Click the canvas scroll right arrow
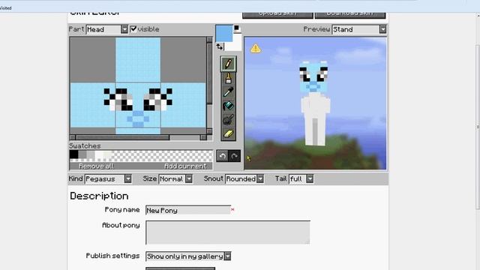The width and height of the screenshot is (480, 270). pos(203,137)
